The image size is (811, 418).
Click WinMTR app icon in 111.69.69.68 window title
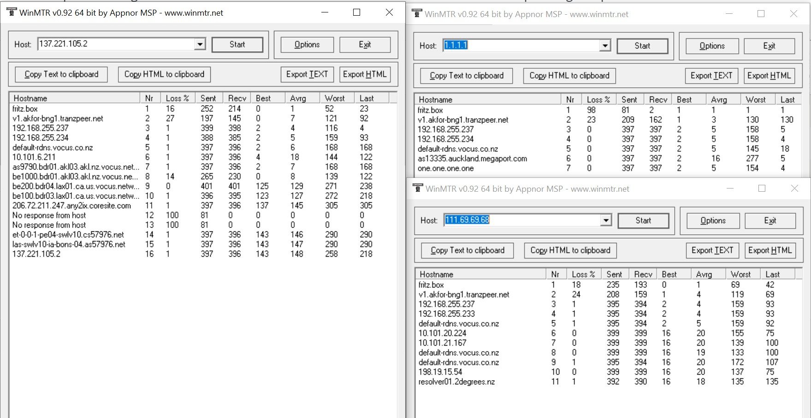click(418, 188)
